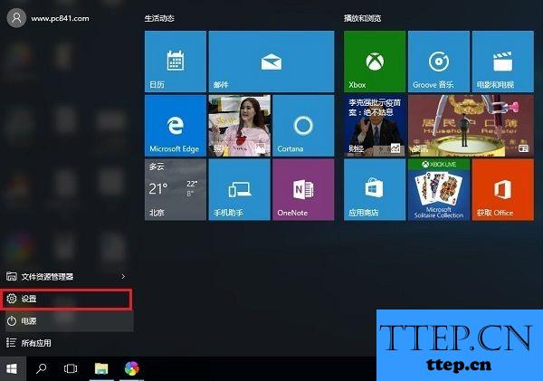Open the 资讯 news tile
Screen dimensions: 543x381
click(x=471, y=126)
